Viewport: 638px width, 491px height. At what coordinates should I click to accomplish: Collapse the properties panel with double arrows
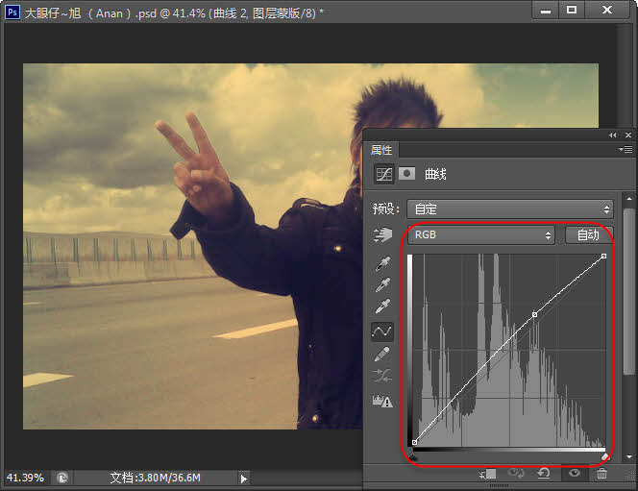tap(615, 135)
